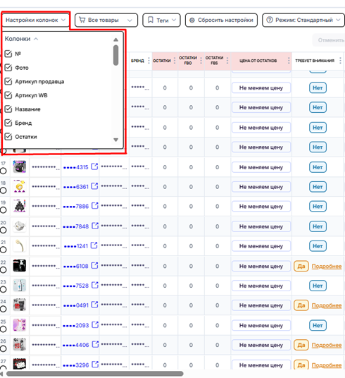Click the Сбросить настройки button

click(x=221, y=20)
